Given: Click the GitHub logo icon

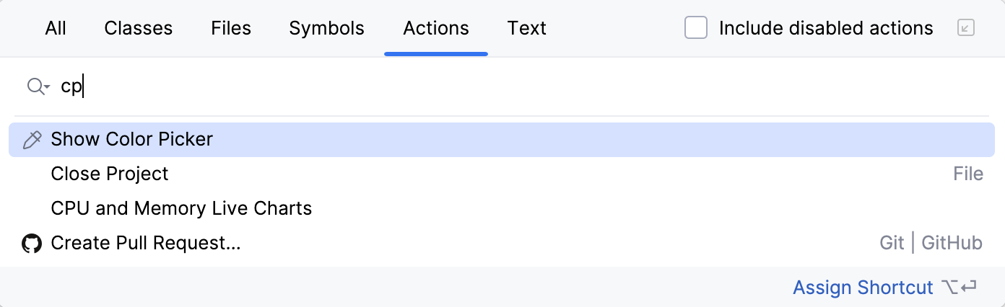Looking at the screenshot, I should pyautogui.click(x=32, y=244).
